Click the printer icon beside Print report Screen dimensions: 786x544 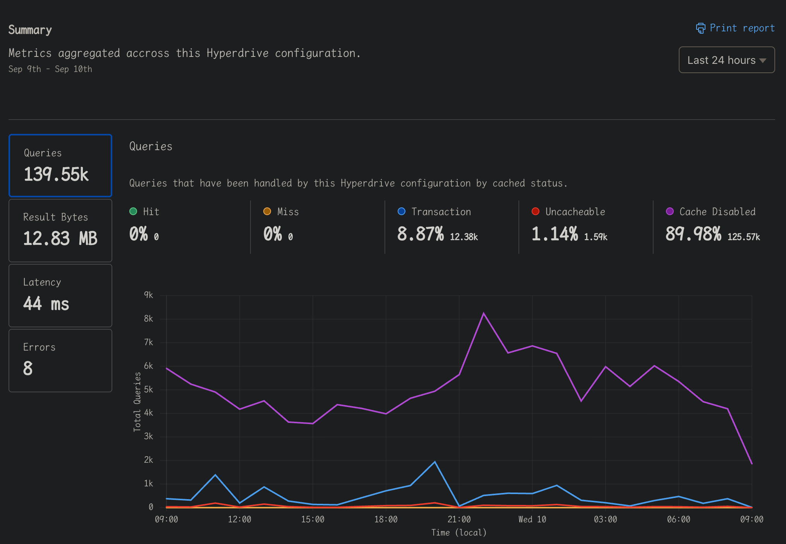click(700, 28)
